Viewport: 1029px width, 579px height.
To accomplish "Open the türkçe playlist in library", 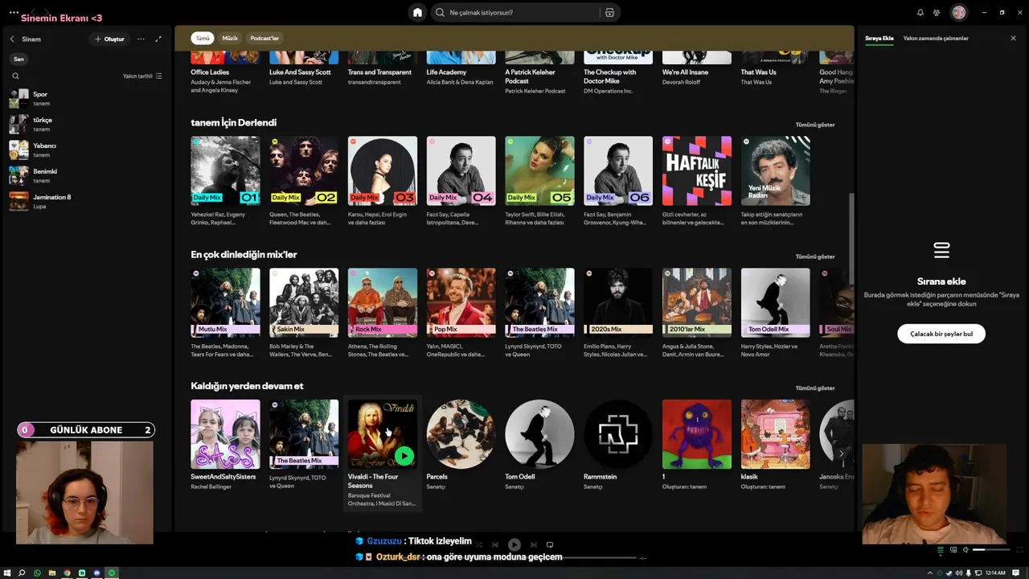I will tap(86, 124).
